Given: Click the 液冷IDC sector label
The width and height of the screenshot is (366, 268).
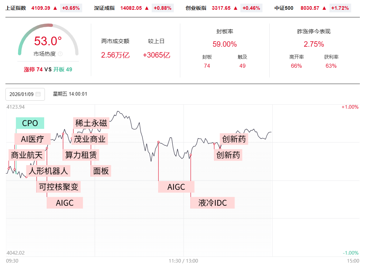Looking at the screenshot, I should coord(213,203).
